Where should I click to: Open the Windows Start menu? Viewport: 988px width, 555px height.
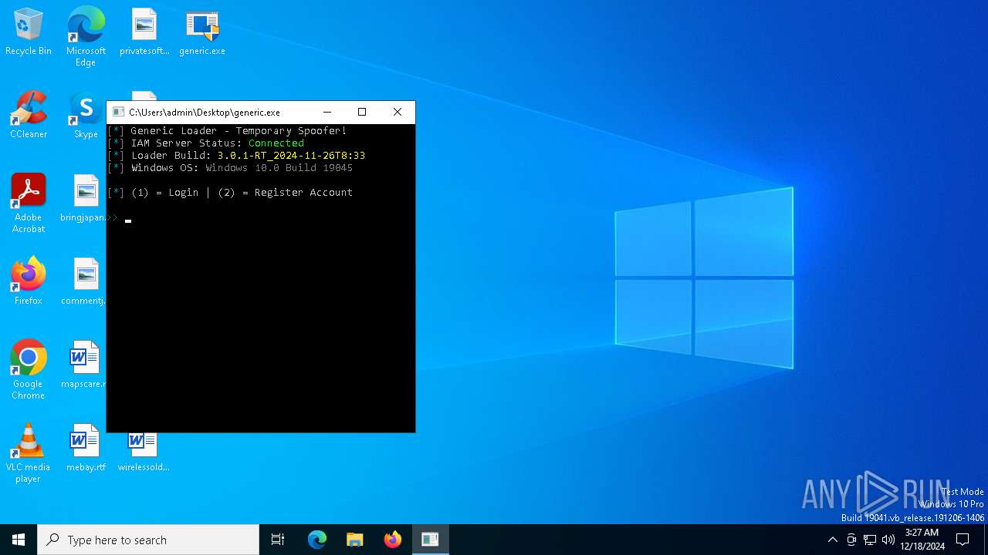click(x=19, y=540)
